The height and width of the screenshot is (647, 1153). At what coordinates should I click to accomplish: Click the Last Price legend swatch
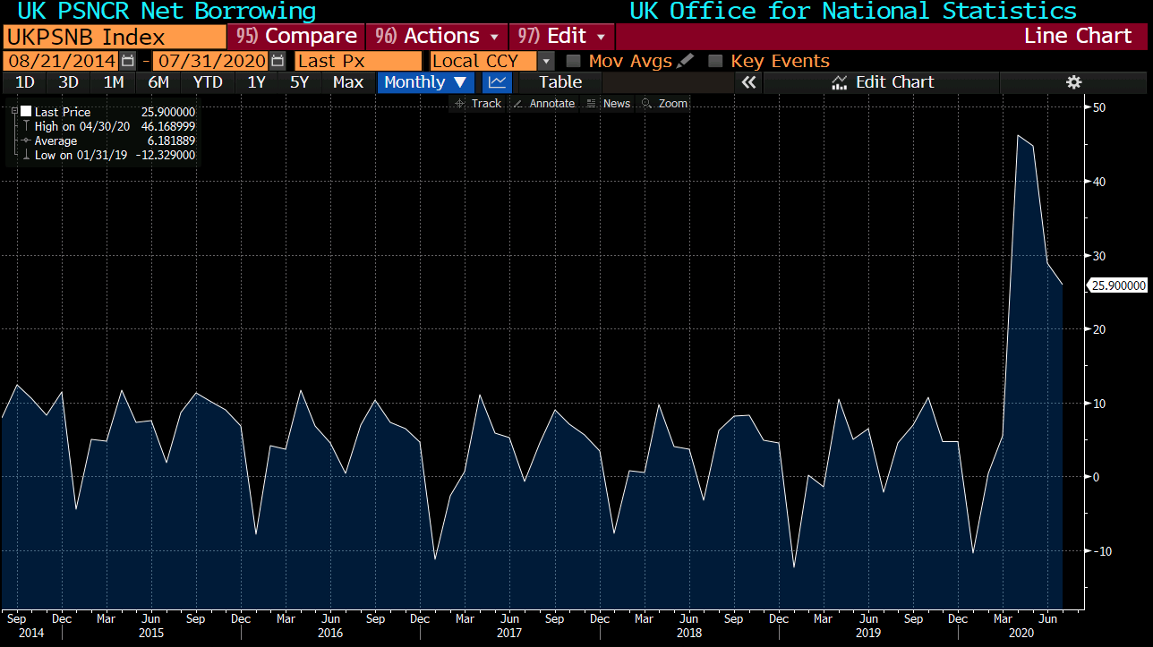click(26, 112)
